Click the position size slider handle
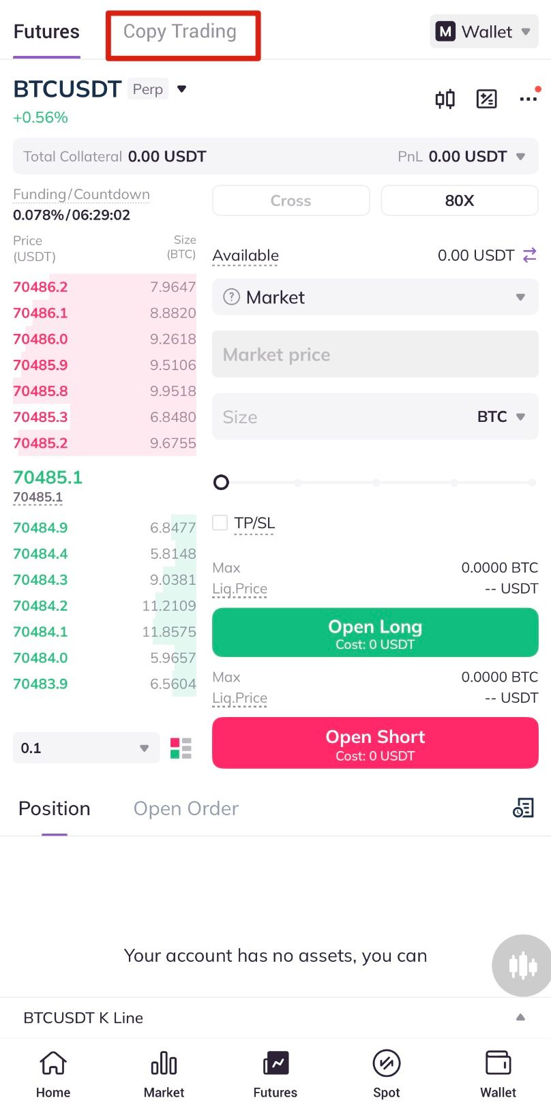This screenshot has width=551, height=1111. click(x=221, y=483)
